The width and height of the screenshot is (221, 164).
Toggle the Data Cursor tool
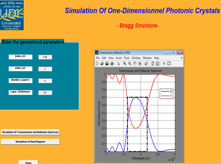[x=146, y=64]
